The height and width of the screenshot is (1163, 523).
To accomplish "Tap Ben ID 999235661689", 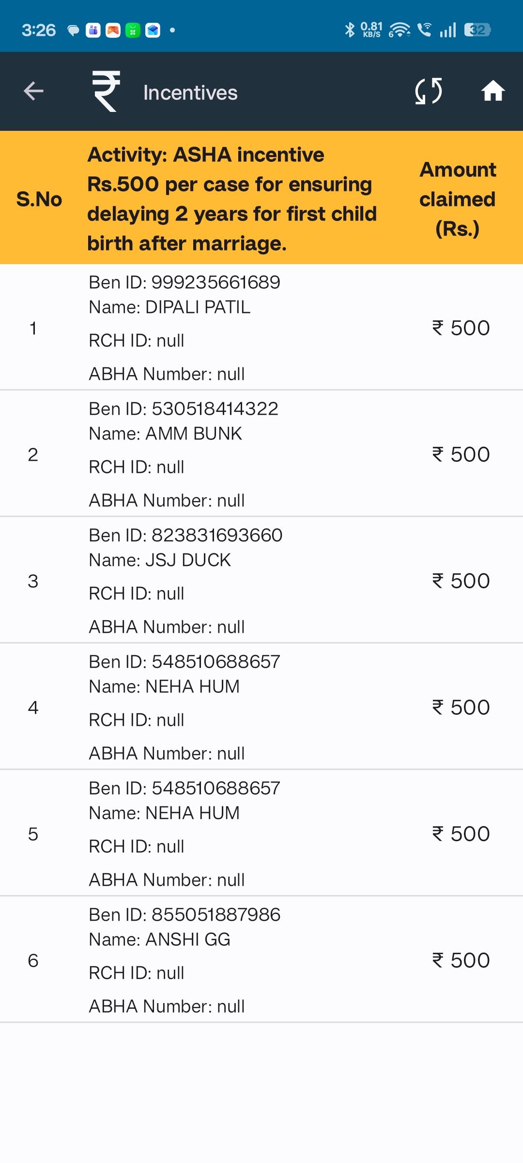I will click(185, 282).
